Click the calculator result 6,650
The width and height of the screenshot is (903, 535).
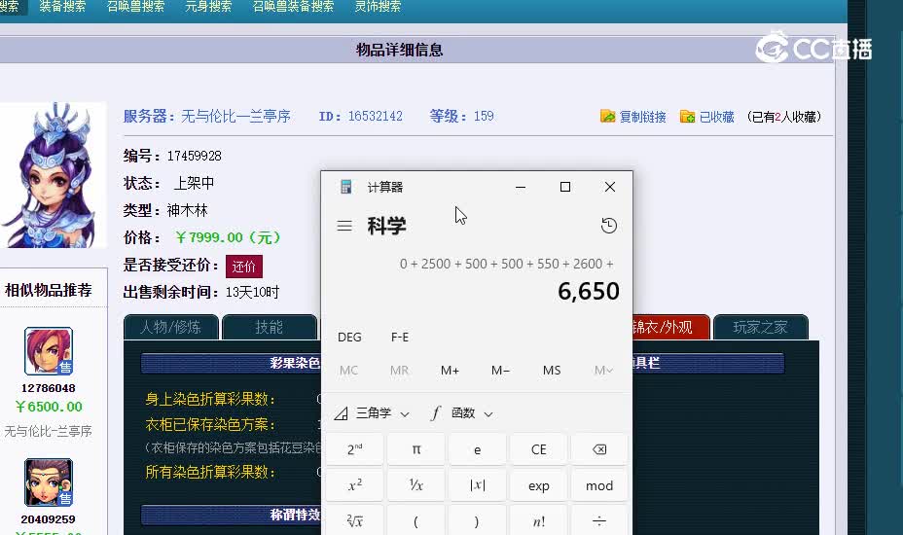click(589, 292)
